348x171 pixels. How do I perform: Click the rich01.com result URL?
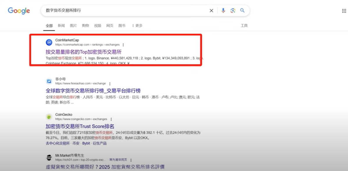(81, 160)
